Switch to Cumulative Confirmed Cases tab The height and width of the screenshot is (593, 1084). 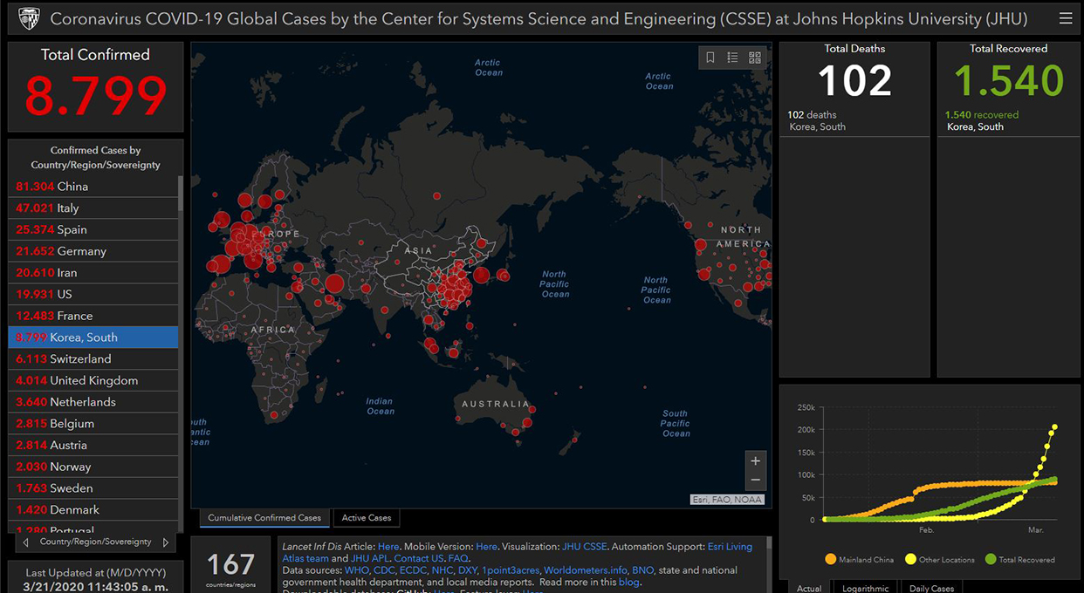pyautogui.click(x=264, y=518)
